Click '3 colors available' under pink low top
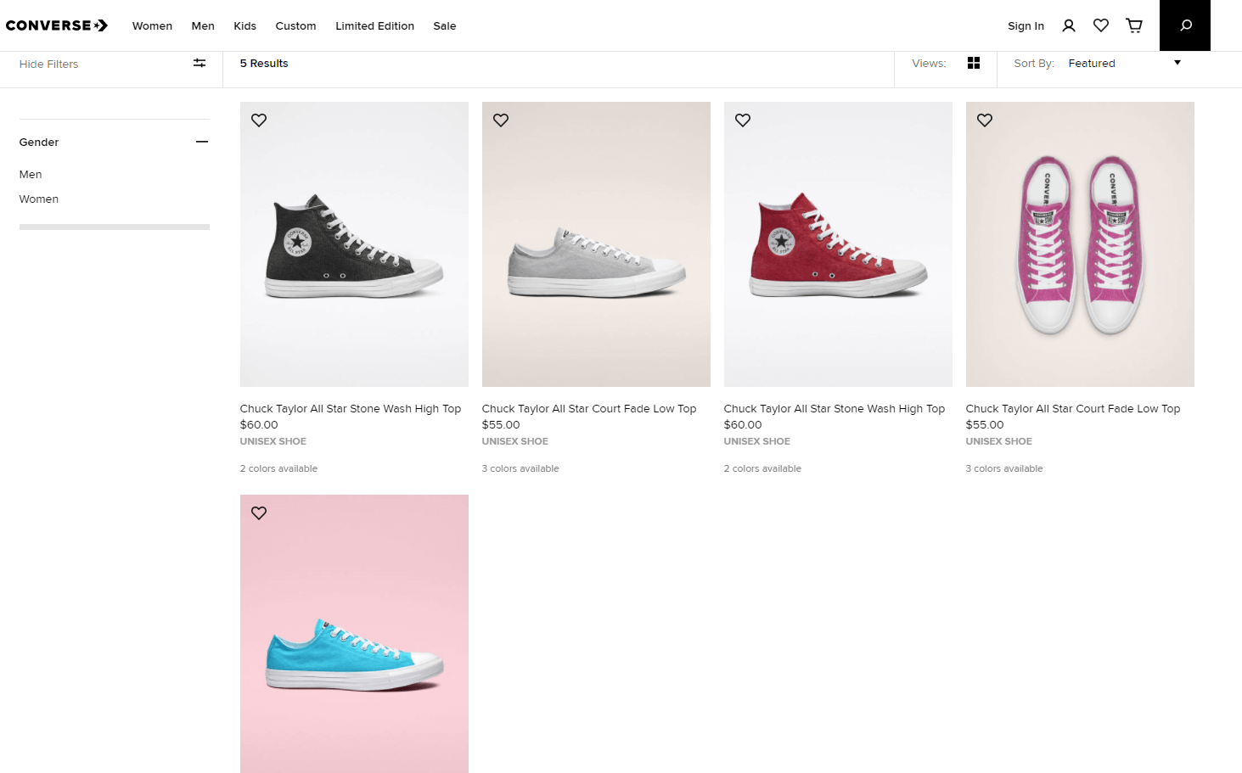Viewport: 1242px width, 773px height. click(x=1004, y=468)
